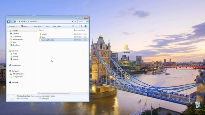Click the Desktop icon in Favorites

point(11,34)
